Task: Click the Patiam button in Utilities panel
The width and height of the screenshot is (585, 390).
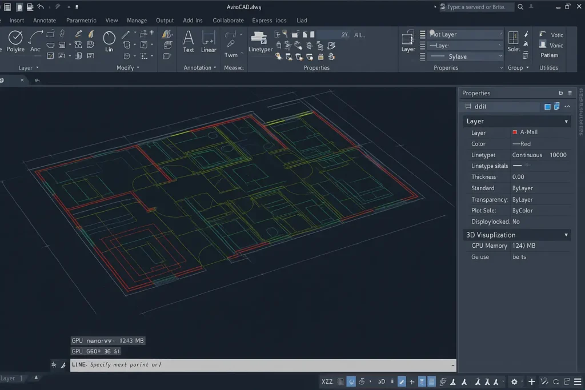Action: pos(550,55)
